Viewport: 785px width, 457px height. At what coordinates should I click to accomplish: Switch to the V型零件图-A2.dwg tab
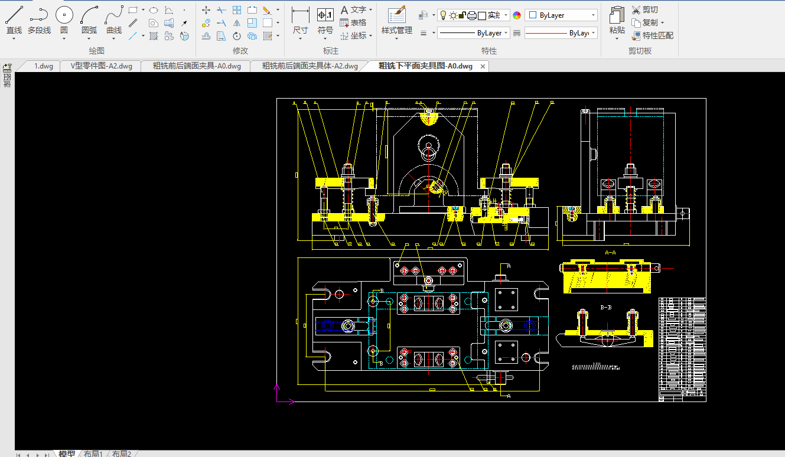101,66
